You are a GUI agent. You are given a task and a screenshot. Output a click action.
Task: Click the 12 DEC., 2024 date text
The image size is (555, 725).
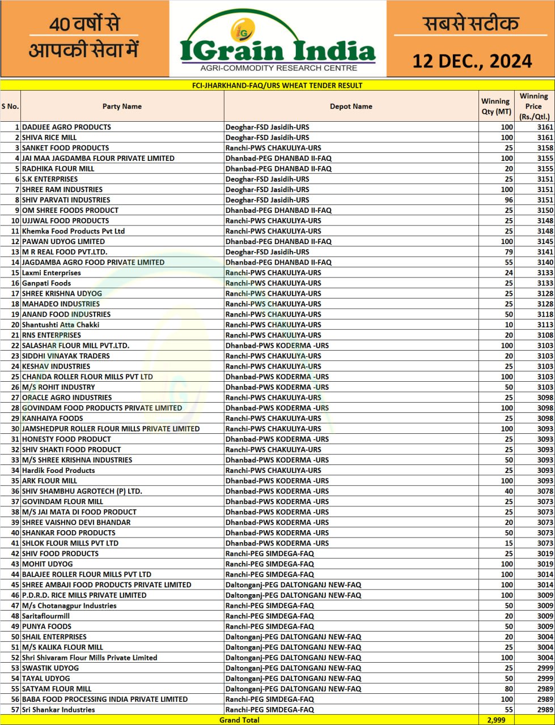pos(472,61)
